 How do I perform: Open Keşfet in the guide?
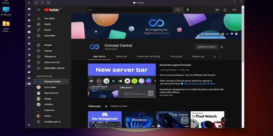(51, 24)
